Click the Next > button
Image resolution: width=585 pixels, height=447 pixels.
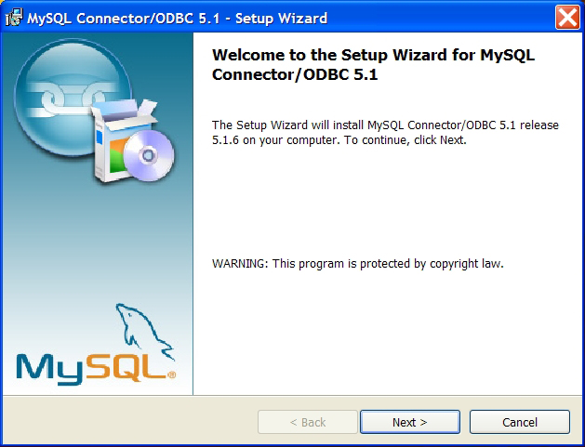click(x=409, y=422)
